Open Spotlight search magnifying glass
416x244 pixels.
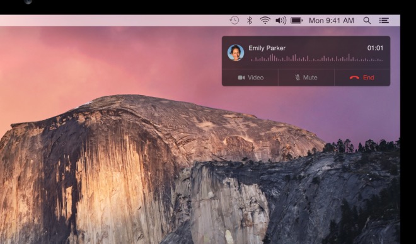[367, 20]
